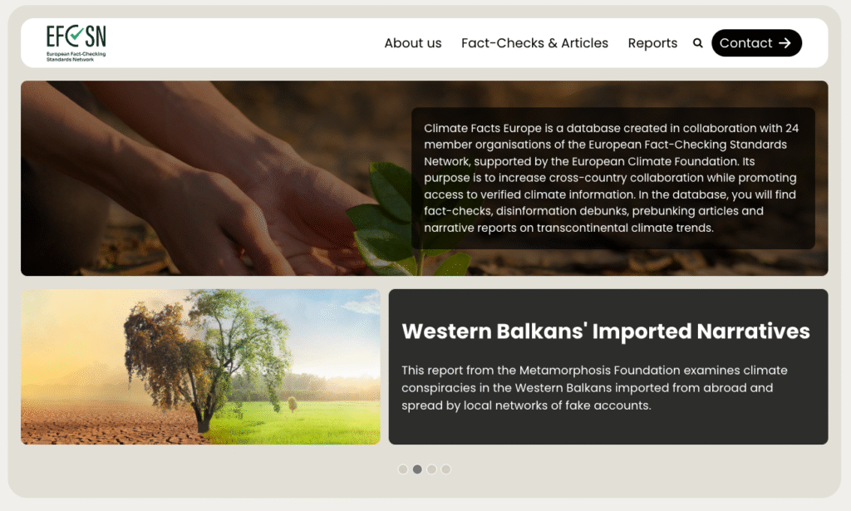Viewport: 851px width, 511px height.
Task: Open Western Balkans' Imported Narratives headline
Action: [x=606, y=331]
